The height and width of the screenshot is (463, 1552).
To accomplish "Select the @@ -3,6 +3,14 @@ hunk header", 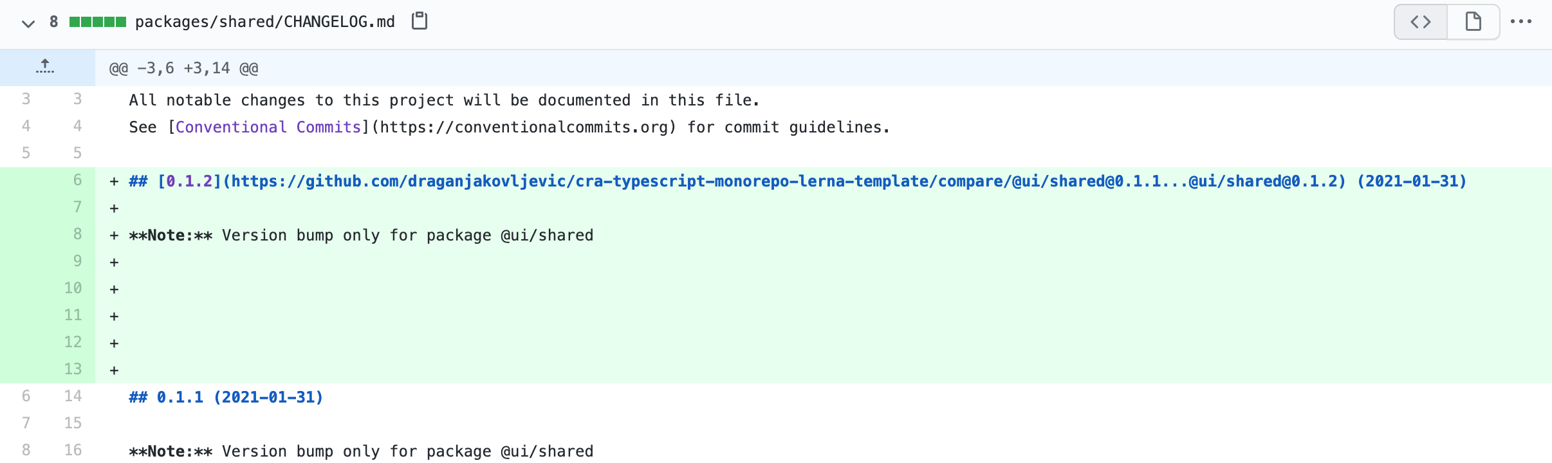I will [x=183, y=68].
